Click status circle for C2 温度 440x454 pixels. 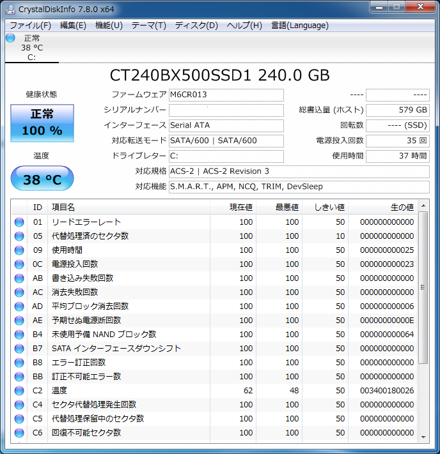coord(19,391)
